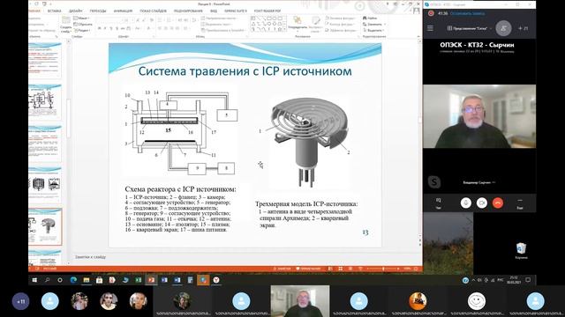This screenshot has width=565, height=317.
Task: Switch to Slide Sorter view in the status bar
Action: (340, 269)
